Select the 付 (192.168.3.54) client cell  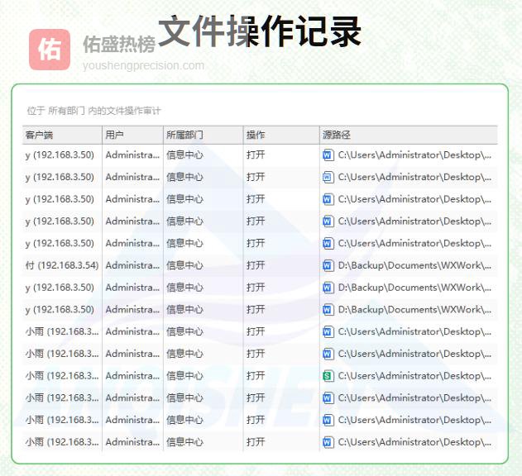(x=62, y=265)
